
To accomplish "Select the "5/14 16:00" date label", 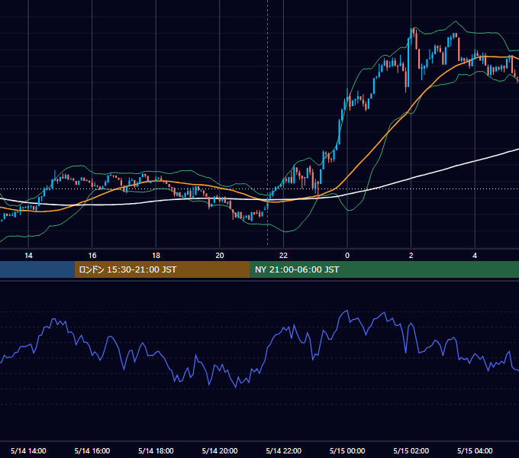I will (x=92, y=450).
